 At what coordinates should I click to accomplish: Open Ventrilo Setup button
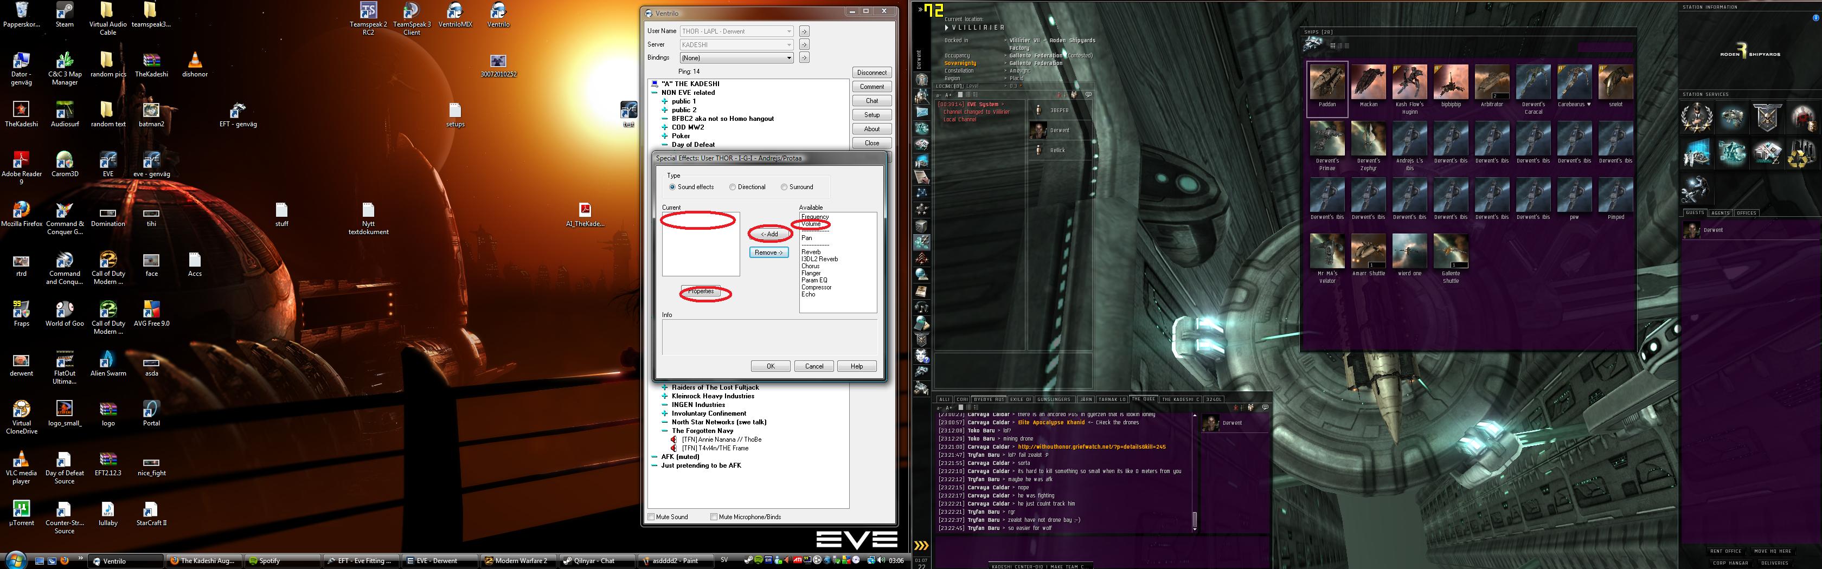(x=871, y=115)
